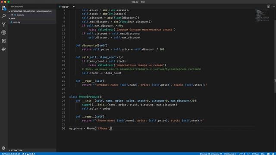
Task: Split the editor with toolbar icon
Action: [x=268, y=6]
